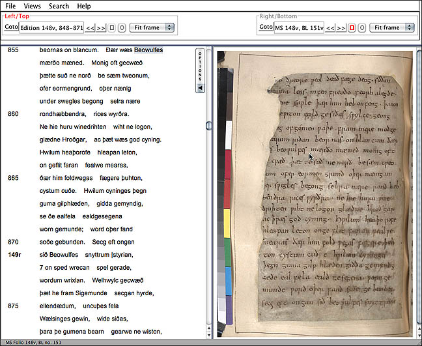Select line number 865

coord(13,178)
